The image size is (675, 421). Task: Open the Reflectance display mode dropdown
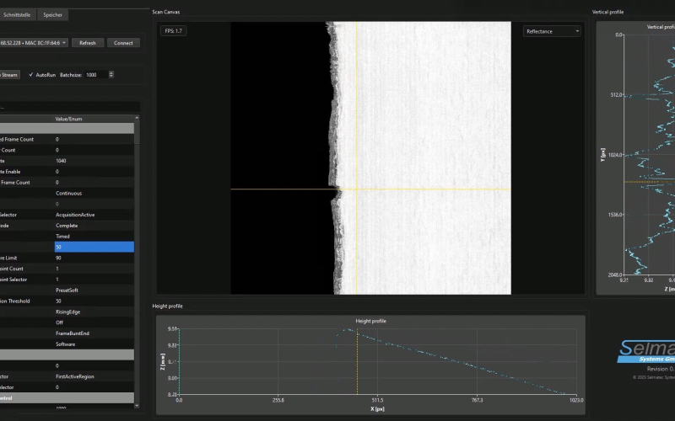click(552, 31)
